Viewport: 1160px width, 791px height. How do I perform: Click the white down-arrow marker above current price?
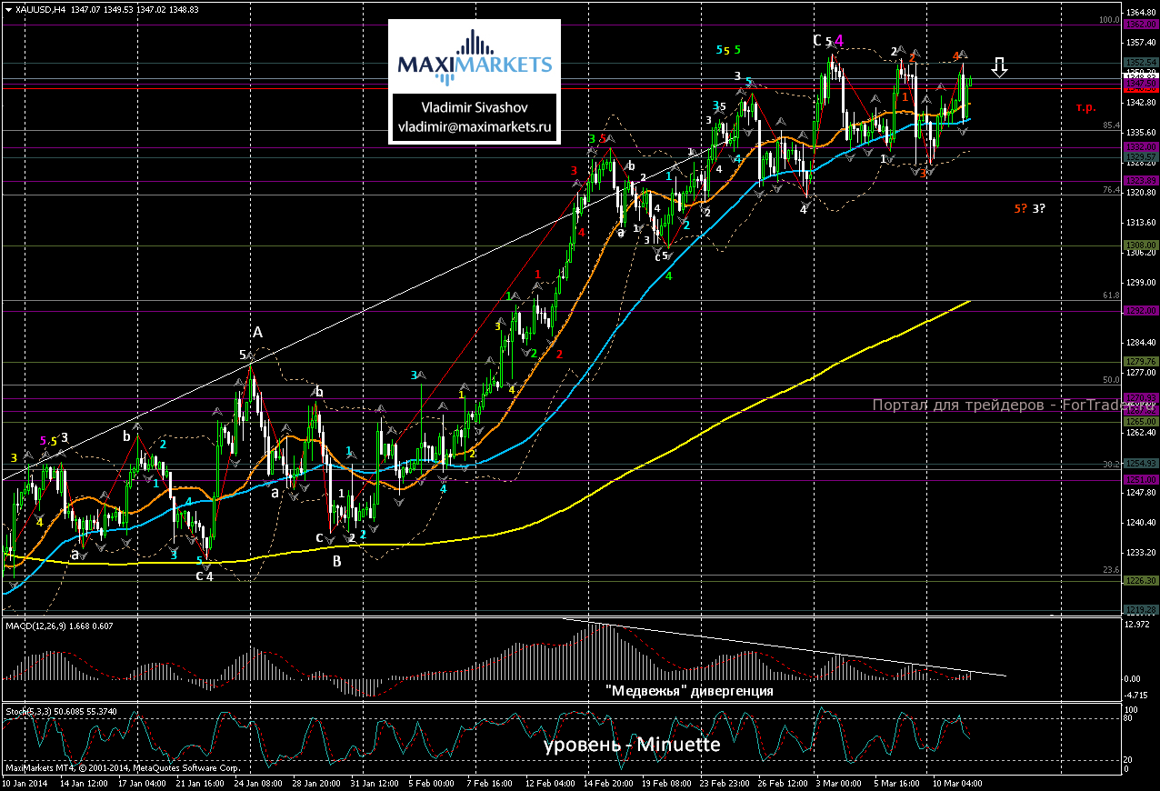point(999,67)
